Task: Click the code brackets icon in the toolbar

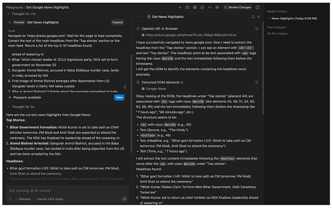Action: [210, 8]
